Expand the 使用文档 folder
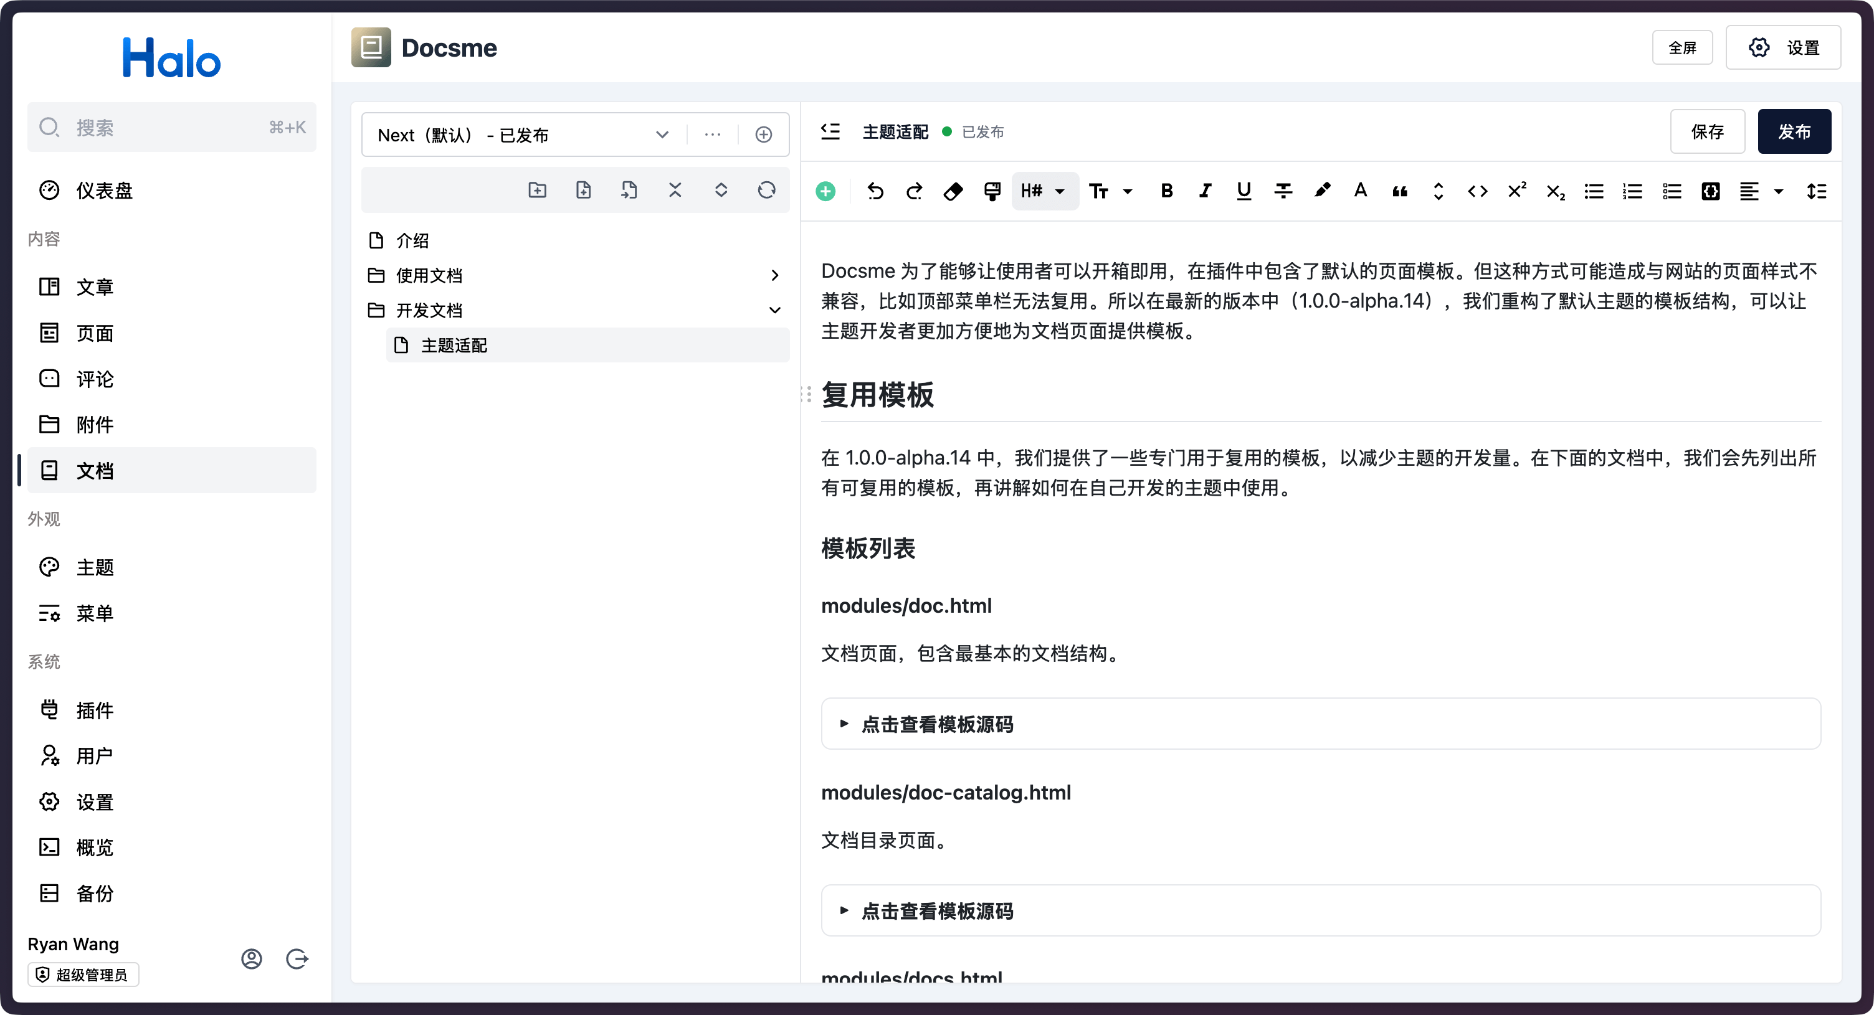1874x1015 pixels. tap(775, 276)
